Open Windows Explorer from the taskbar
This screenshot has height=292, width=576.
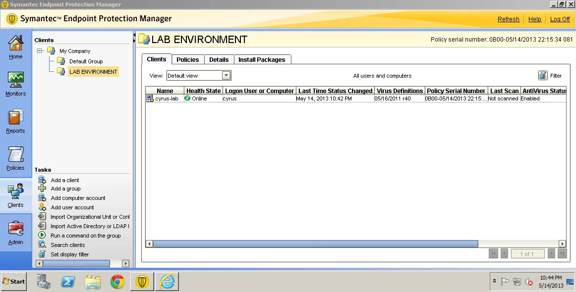tap(93, 282)
